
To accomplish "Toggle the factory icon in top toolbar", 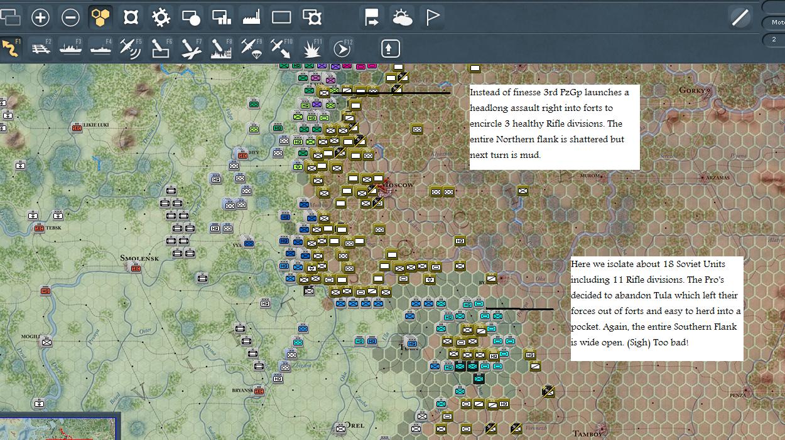I will pos(251,18).
